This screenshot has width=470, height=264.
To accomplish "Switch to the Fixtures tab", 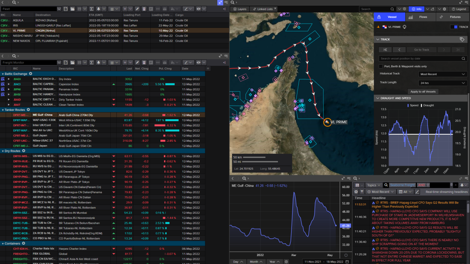I will point(452,17).
